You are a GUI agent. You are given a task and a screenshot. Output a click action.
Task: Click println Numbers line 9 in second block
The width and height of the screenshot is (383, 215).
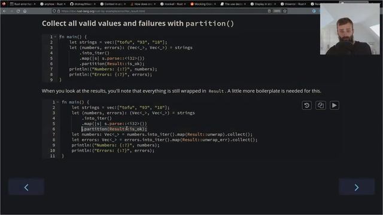click(x=115, y=145)
